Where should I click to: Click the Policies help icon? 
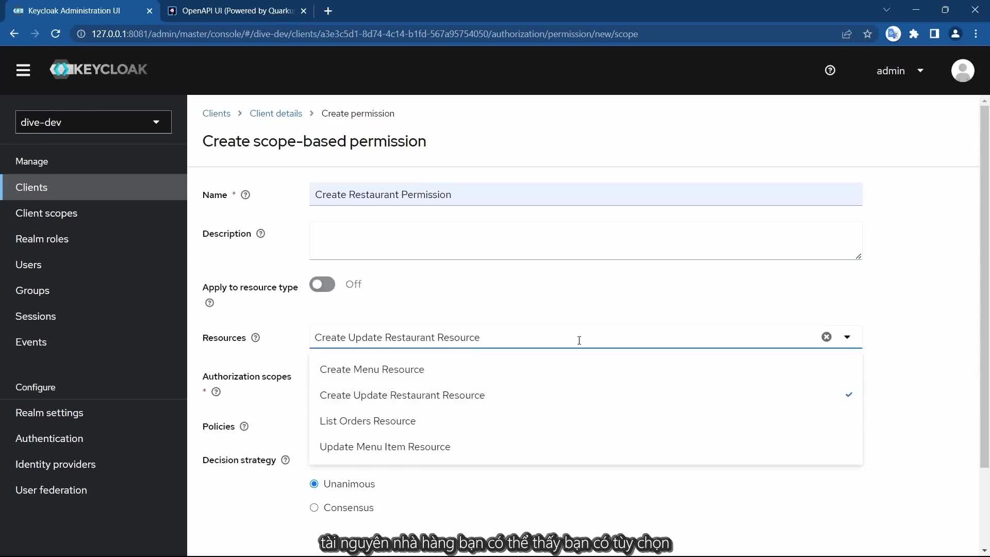click(x=244, y=427)
